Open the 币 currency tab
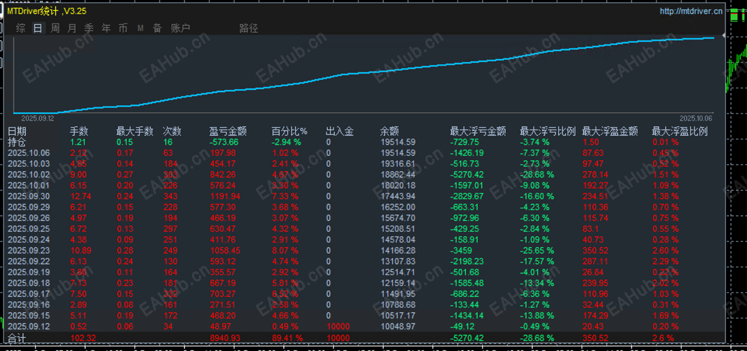Screen dimensions: 747x351 click(x=123, y=28)
